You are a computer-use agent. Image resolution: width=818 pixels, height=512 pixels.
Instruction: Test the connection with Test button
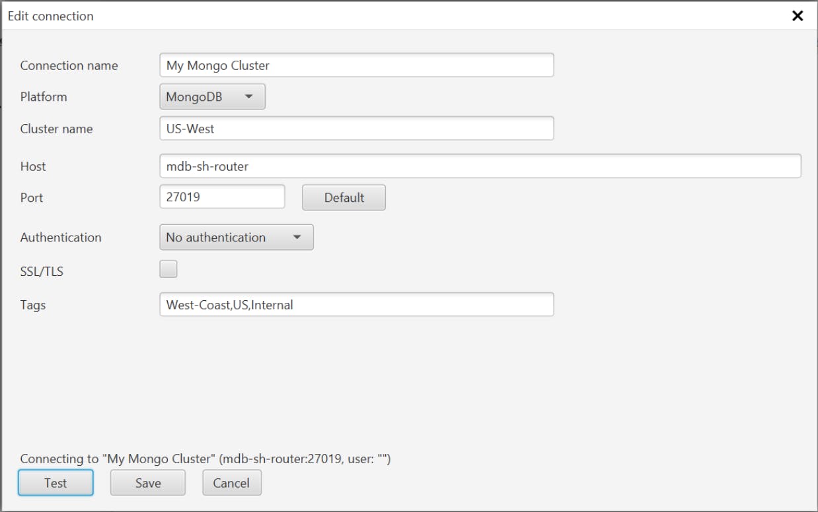pos(56,483)
